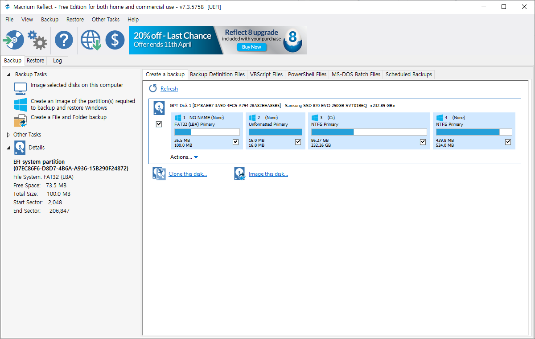Click the GPT Disk 1 Samsung SSD header text

[282, 106]
